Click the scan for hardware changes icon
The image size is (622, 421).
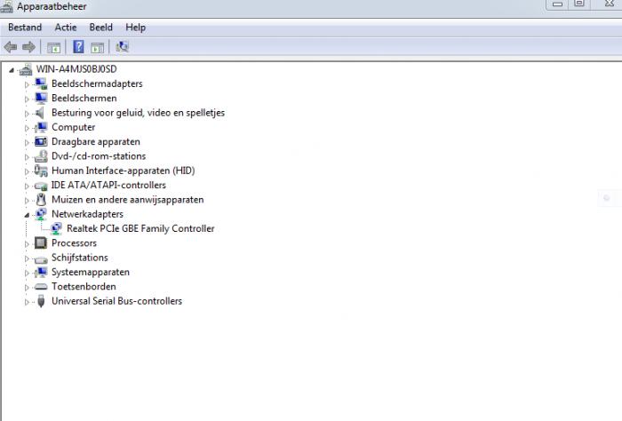coord(123,47)
